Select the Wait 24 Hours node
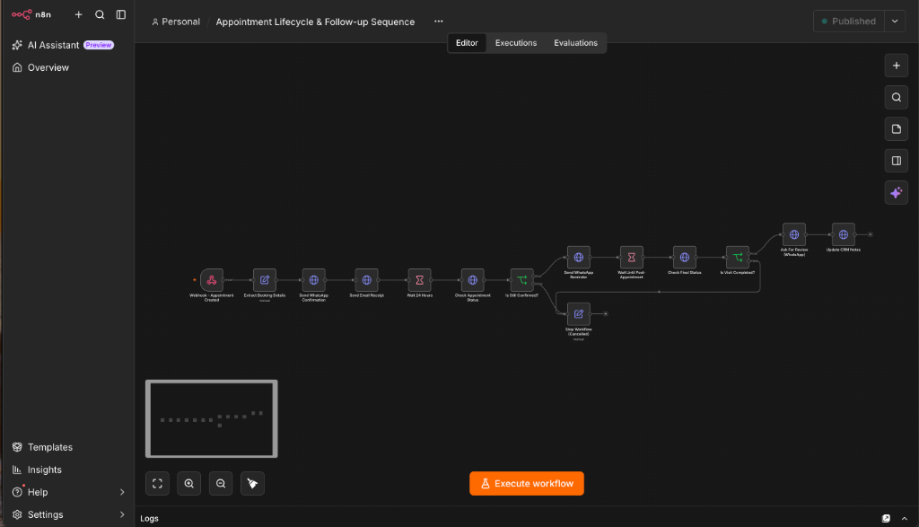This screenshot has width=919, height=527. pos(420,280)
